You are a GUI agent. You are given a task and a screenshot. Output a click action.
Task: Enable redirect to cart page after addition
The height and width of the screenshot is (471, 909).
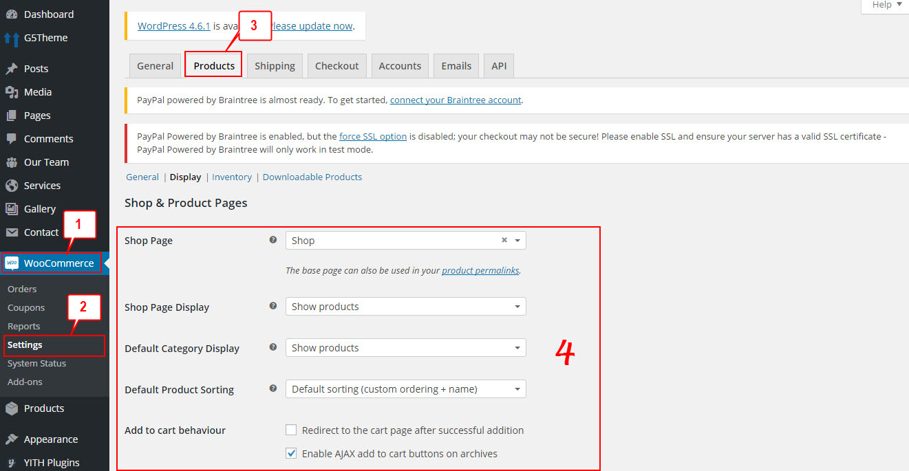[x=292, y=430]
